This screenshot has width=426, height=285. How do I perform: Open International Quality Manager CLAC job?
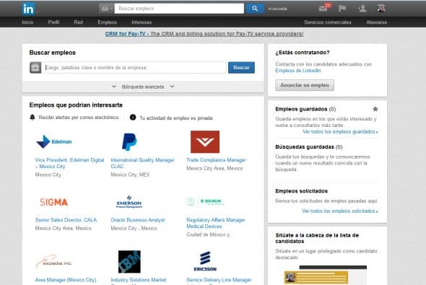point(142,163)
